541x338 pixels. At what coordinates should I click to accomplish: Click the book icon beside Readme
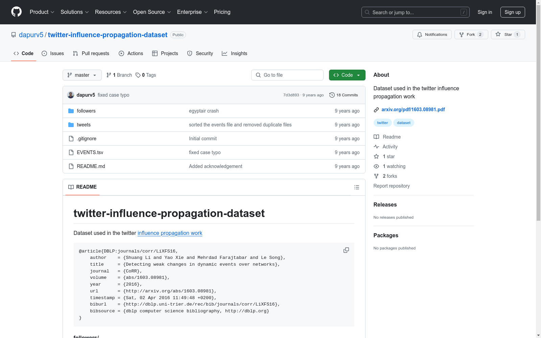click(376, 137)
